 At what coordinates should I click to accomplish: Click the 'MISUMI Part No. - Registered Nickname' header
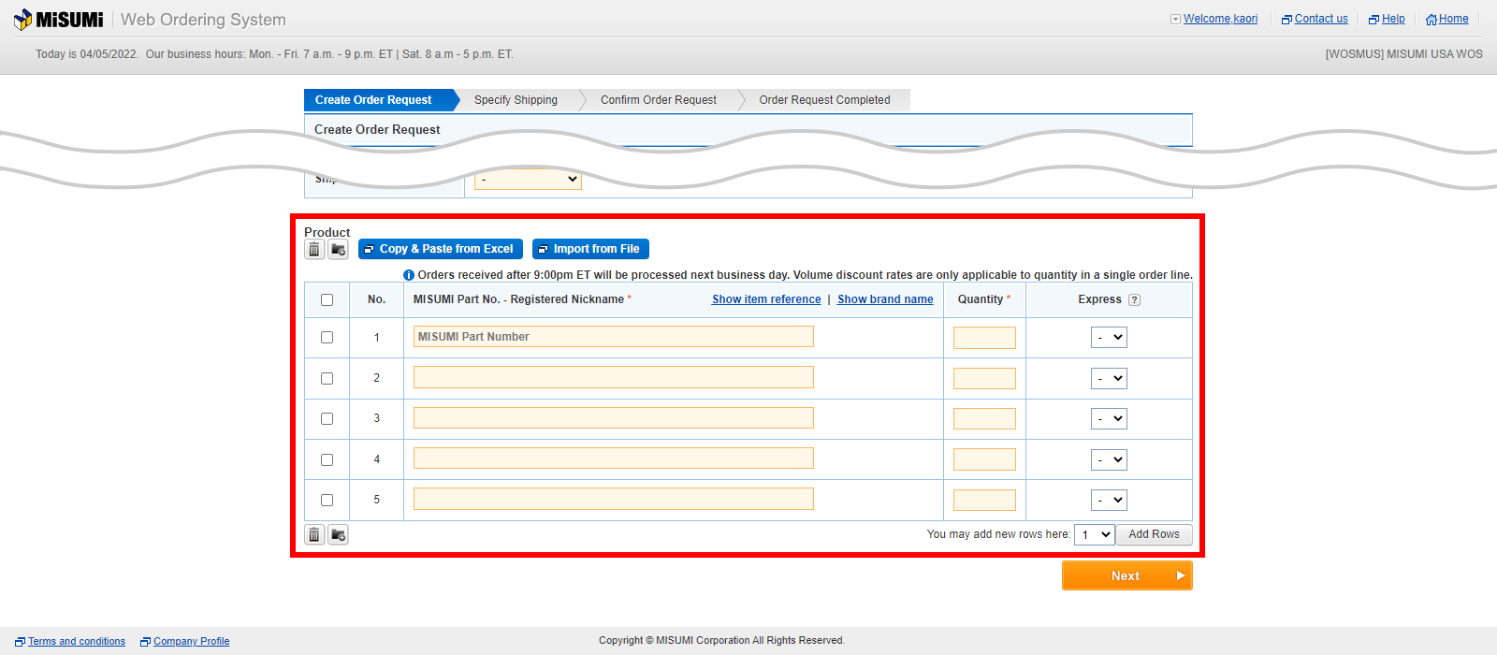(x=518, y=299)
